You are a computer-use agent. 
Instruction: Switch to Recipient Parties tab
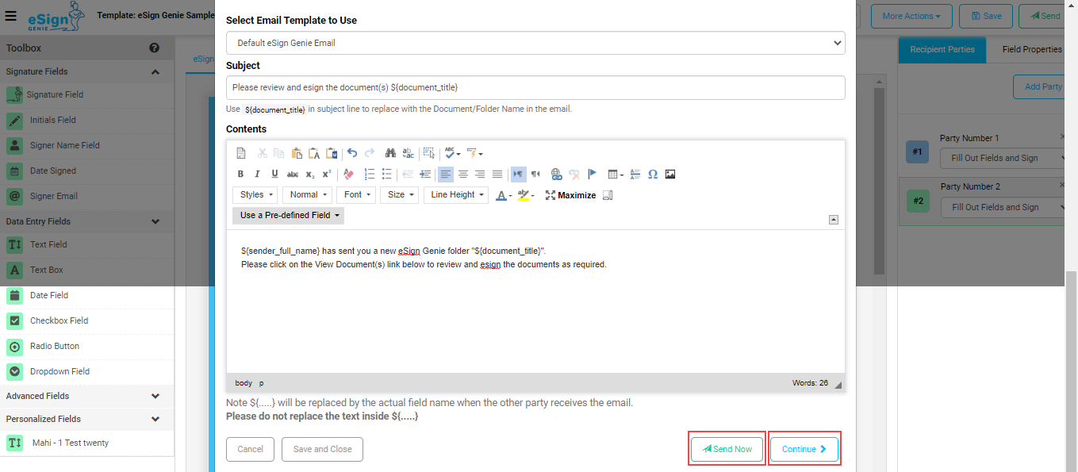942,49
